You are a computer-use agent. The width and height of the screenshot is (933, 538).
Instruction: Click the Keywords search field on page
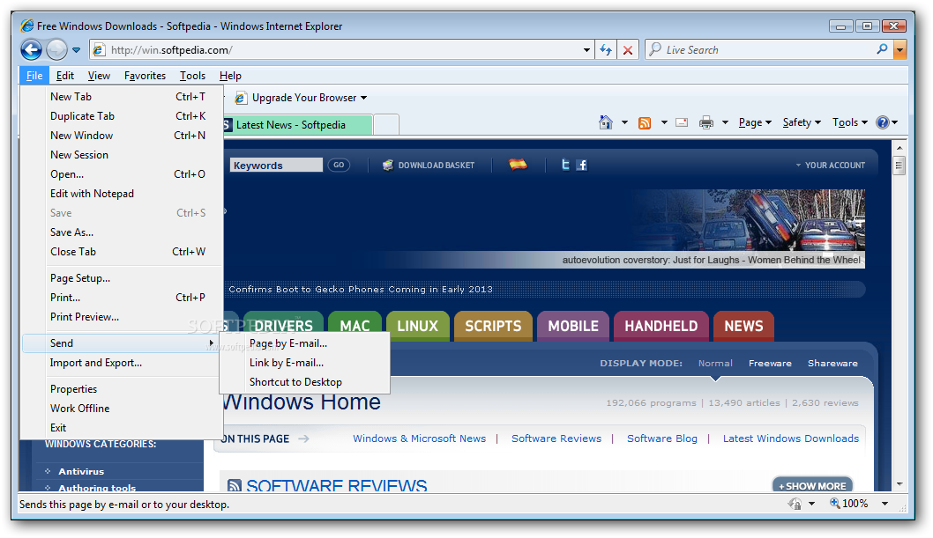[x=276, y=165]
